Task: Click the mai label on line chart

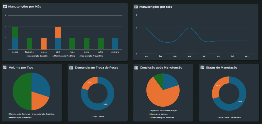Action: (x=204, y=56)
